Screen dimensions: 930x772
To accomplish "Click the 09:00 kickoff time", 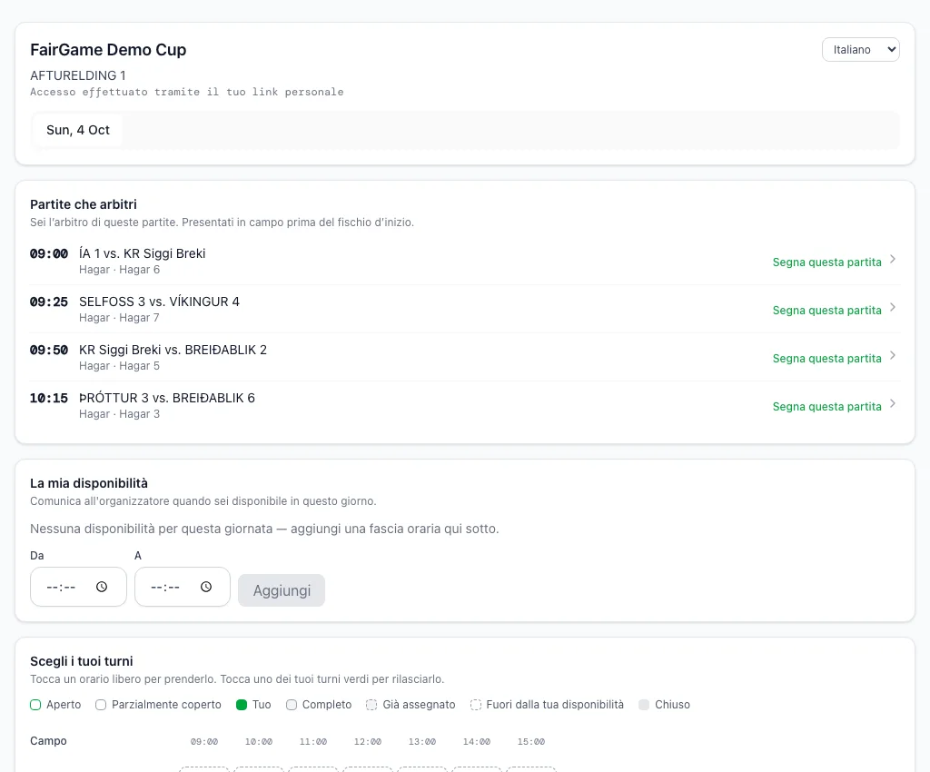I will (49, 253).
